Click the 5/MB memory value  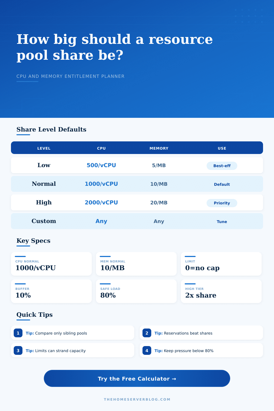coord(159,165)
